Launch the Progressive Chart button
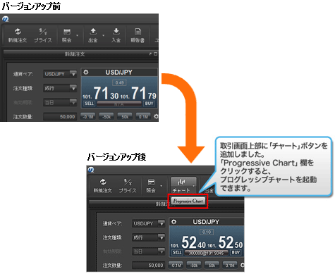Screen dimensions: 335x274 pos(188,201)
